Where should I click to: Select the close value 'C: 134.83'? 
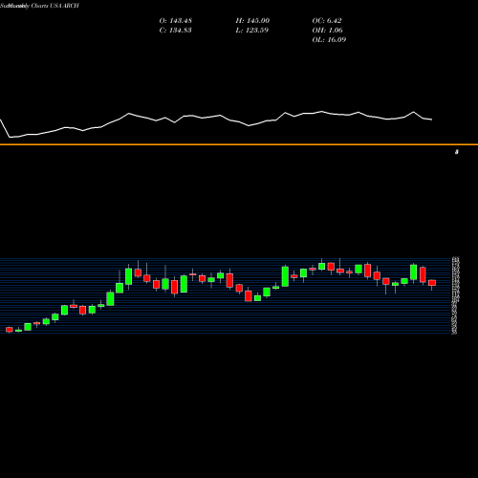pos(176,31)
